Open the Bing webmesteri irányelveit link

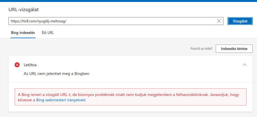click(61, 100)
